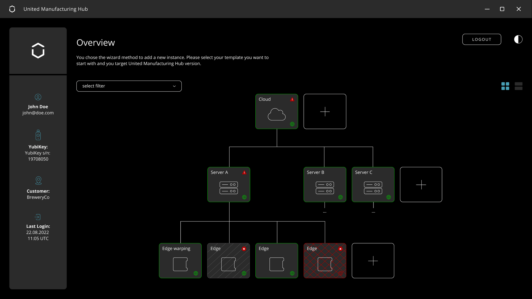The image size is (532, 299).
Task: Click the warning icon on the Cloud node
Action: (x=292, y=99)
